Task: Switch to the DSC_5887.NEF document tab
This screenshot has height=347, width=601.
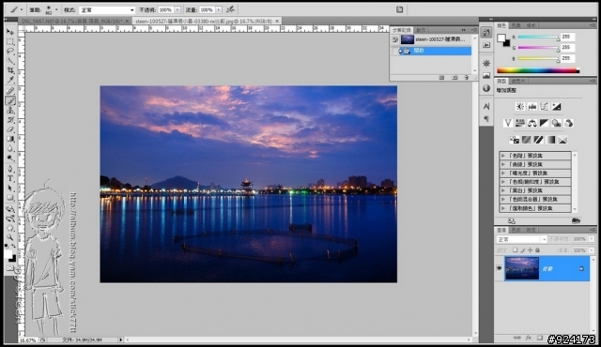Action: tap(72, 21)
